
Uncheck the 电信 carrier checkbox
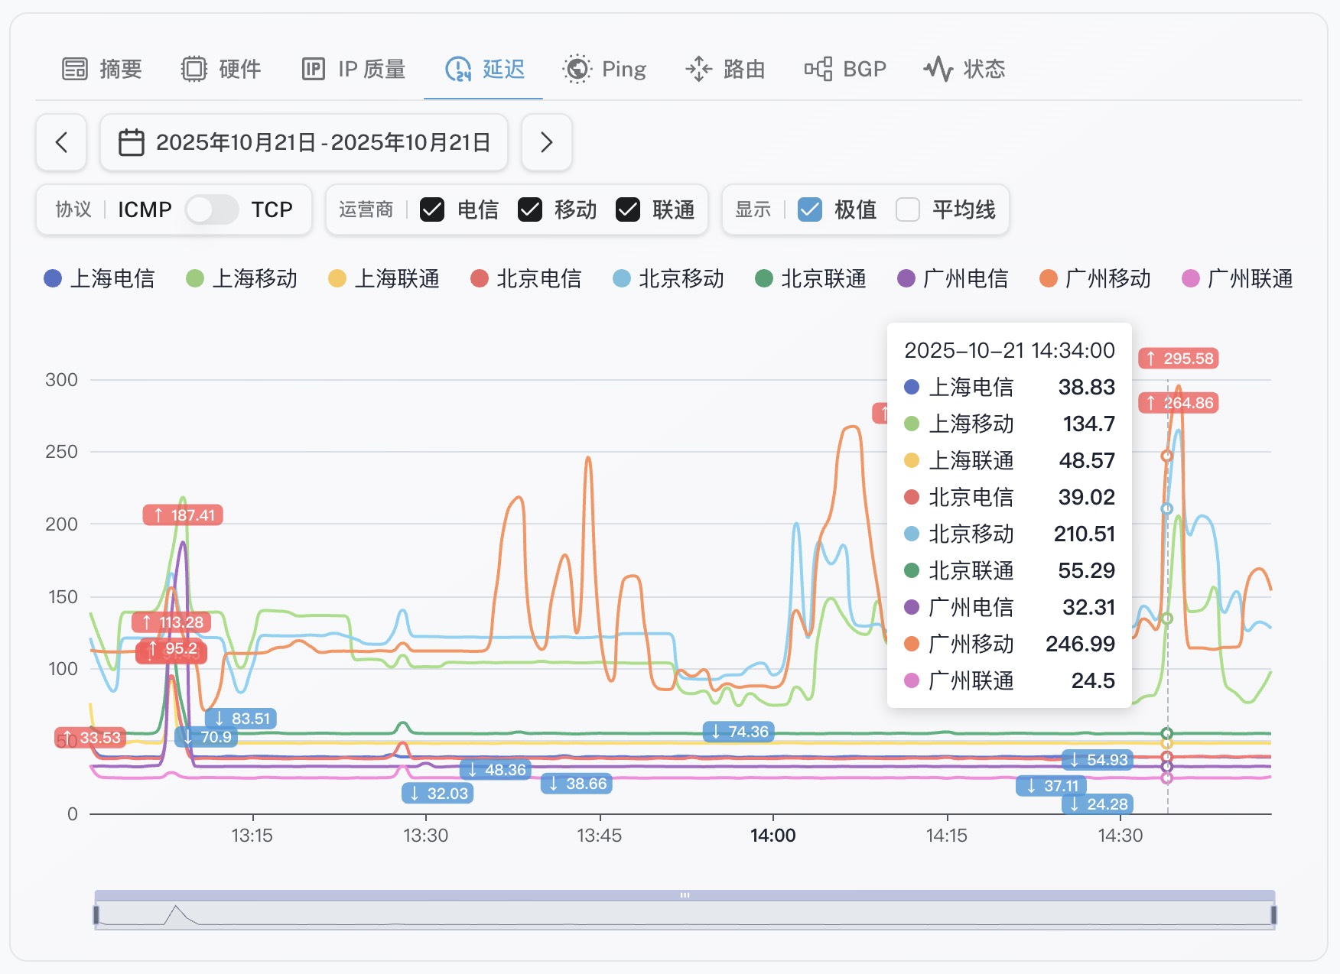click(432, 209)
